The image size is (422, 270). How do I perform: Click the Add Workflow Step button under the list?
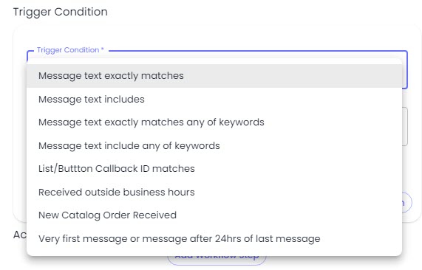click(217, 260)
